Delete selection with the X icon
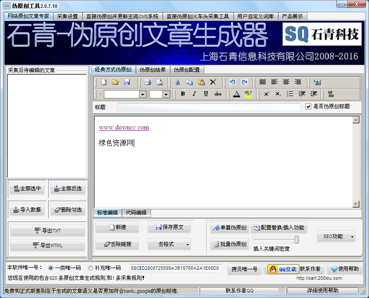369x298 pixels. point(213,82)
